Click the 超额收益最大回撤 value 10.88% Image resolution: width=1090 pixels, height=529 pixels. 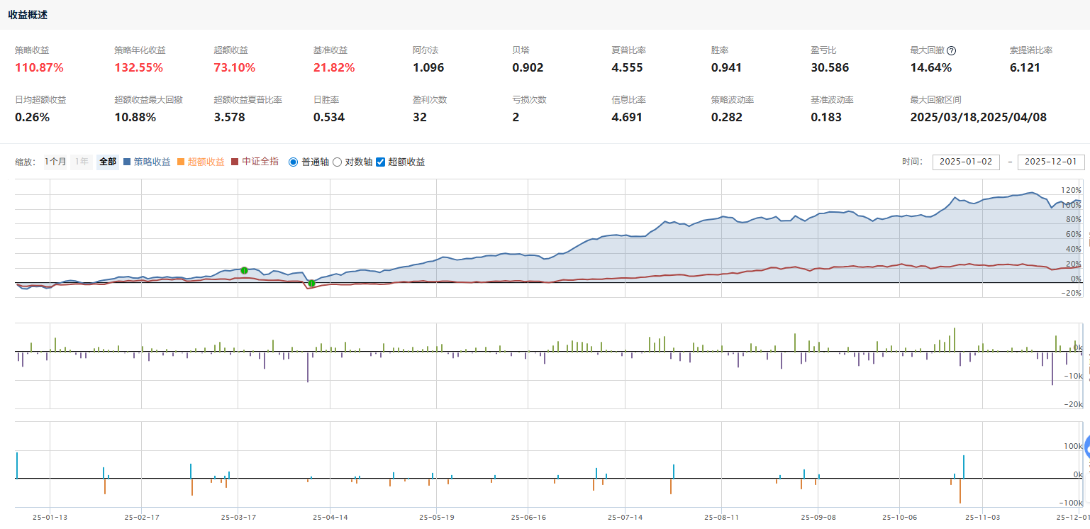[135, 118]
